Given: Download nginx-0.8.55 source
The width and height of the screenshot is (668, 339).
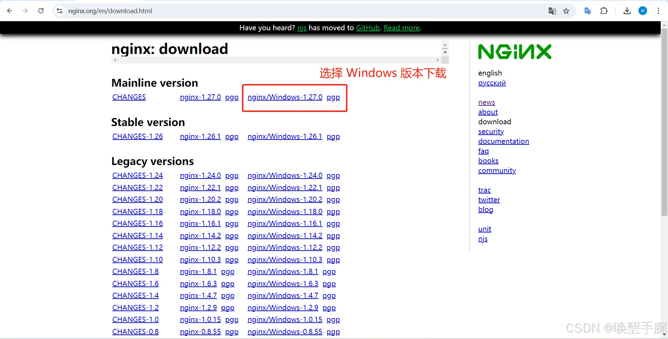Looking at the screenshot, I should coord(200,332).
